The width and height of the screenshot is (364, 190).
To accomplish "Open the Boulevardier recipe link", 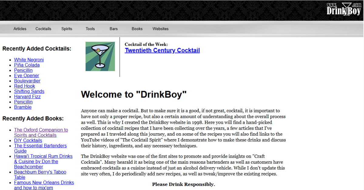I will (x=27, y=81).
